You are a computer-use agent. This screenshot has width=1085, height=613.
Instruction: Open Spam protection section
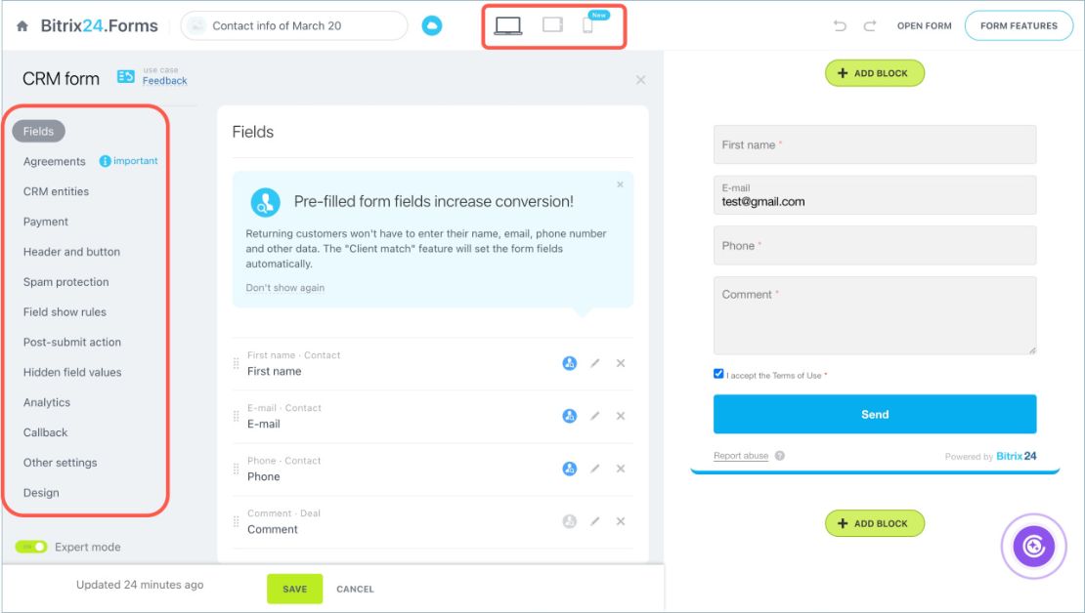66,282
